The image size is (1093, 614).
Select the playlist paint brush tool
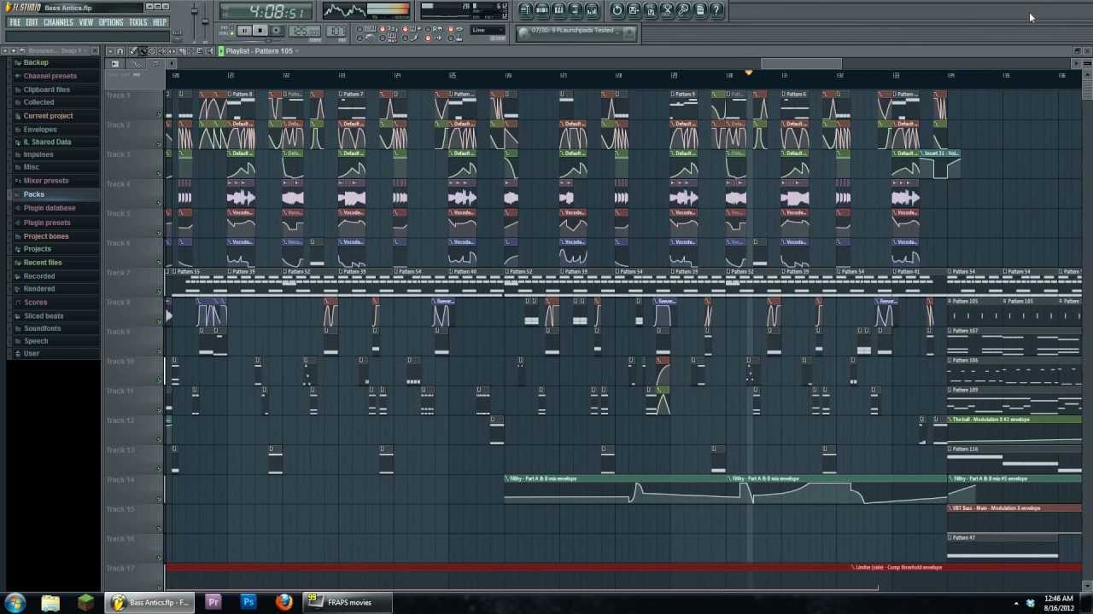point(143,51)
